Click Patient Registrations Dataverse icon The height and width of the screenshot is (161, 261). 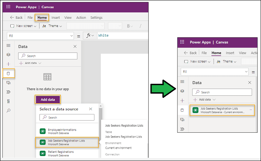tap(43, 153)
